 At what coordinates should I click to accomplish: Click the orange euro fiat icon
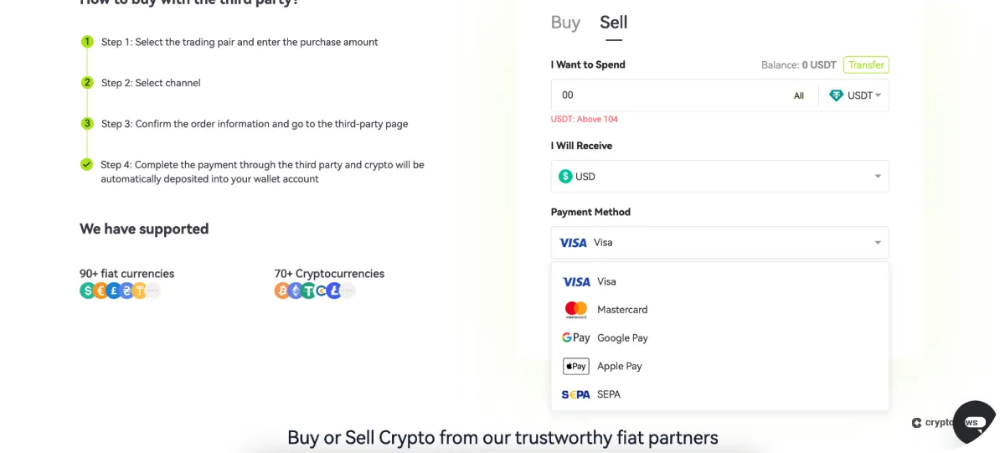100,291
